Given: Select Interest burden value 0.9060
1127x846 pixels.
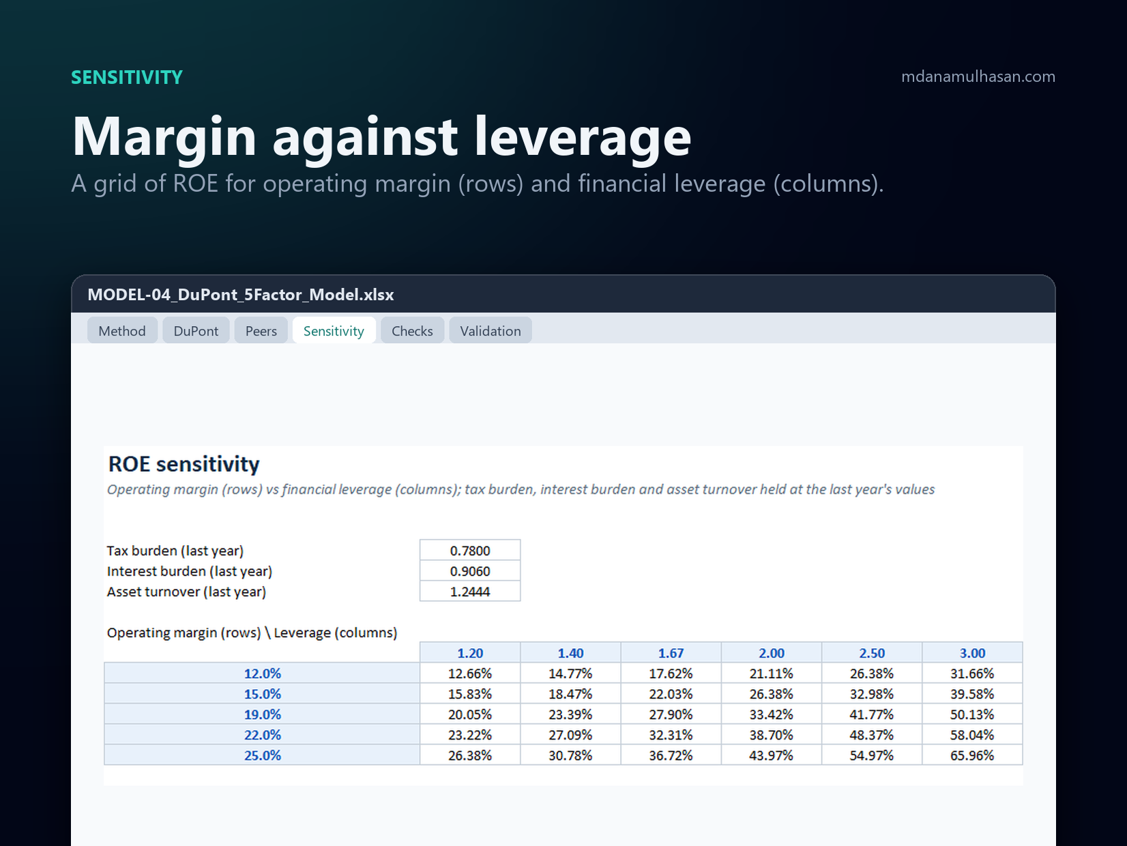Looking at the screenshot, I should (x=470, y=571).
